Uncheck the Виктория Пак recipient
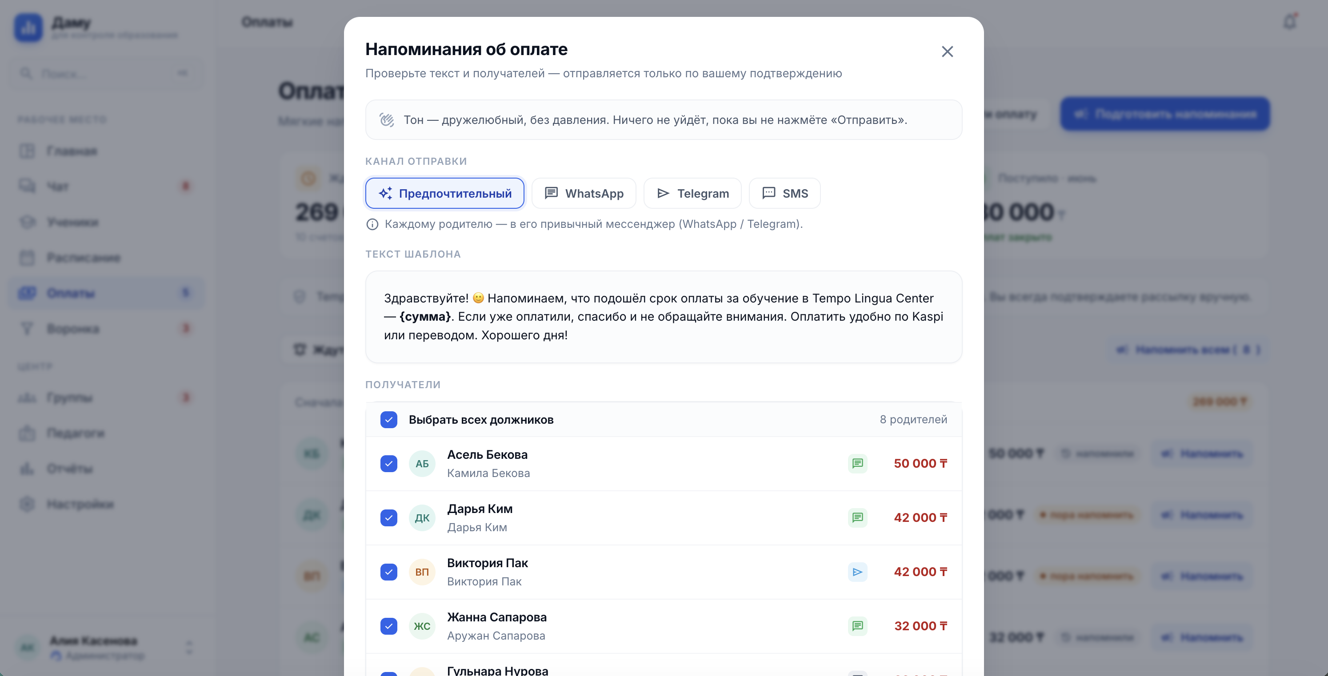The image size is (1328, 676). pos(389,572)
